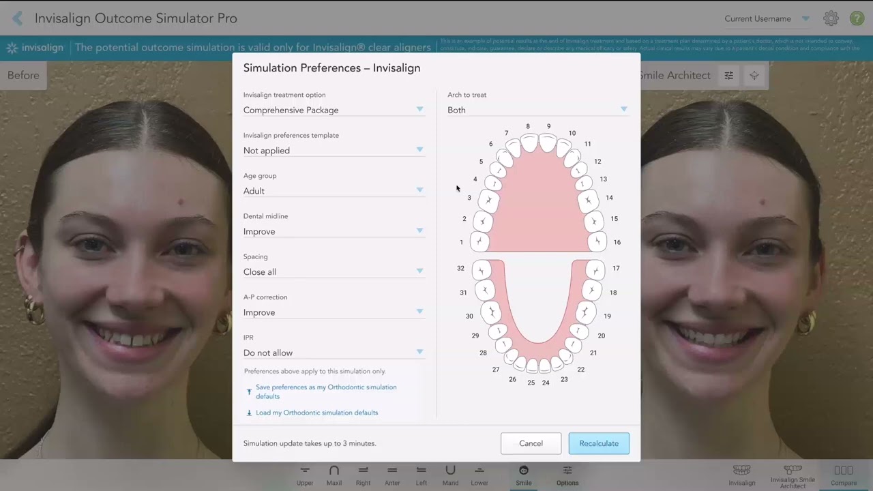
Task: Open Dental midline dropdown
Action: (334, 231)
